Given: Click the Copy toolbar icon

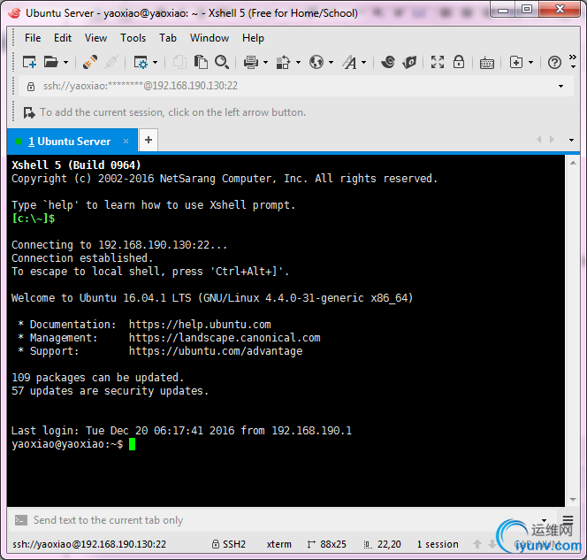Looking at the screenshot, I should pyautogui.click(x=179, y=62).
